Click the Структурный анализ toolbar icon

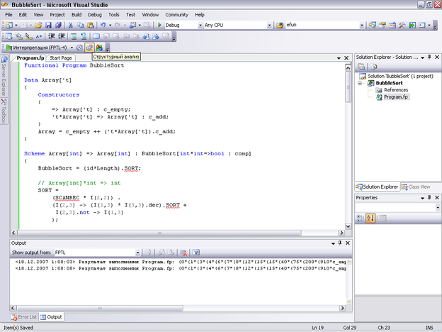tap(89, 48)
